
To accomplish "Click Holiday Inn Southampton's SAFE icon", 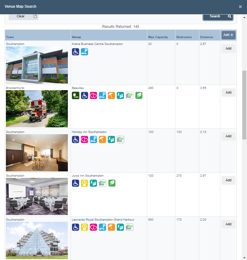I will click(x=120, y=139).
